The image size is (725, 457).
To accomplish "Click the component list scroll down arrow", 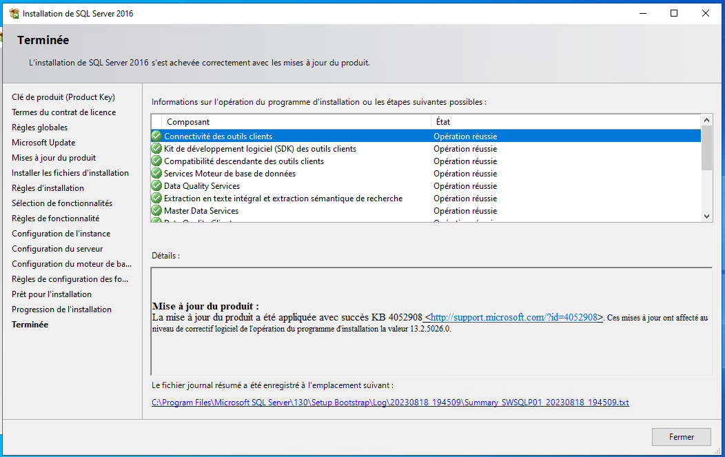I will [706, 216].
